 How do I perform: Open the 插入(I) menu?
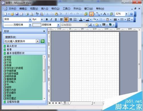45,9
